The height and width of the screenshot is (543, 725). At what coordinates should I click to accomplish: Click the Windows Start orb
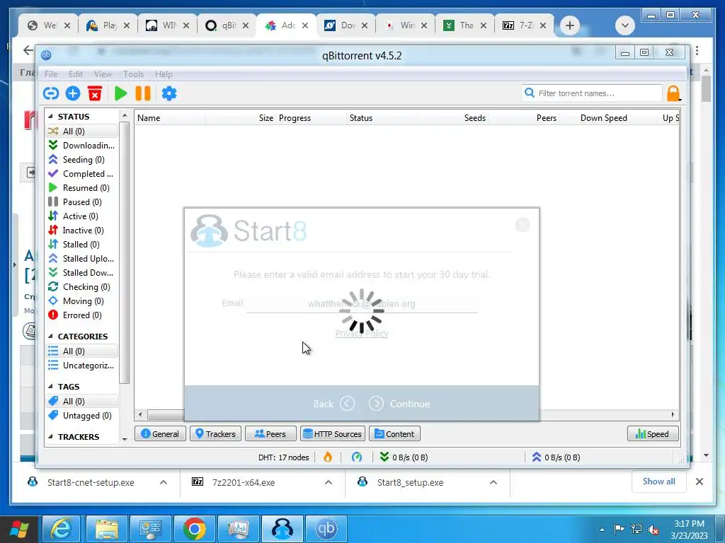coord(20,530)
